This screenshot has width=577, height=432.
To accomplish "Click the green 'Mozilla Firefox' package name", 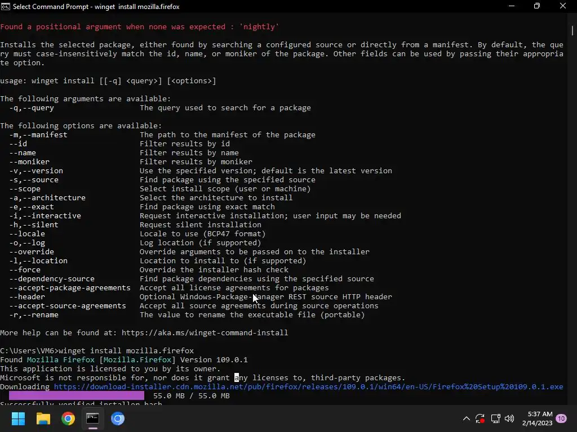I will (61, 359).
